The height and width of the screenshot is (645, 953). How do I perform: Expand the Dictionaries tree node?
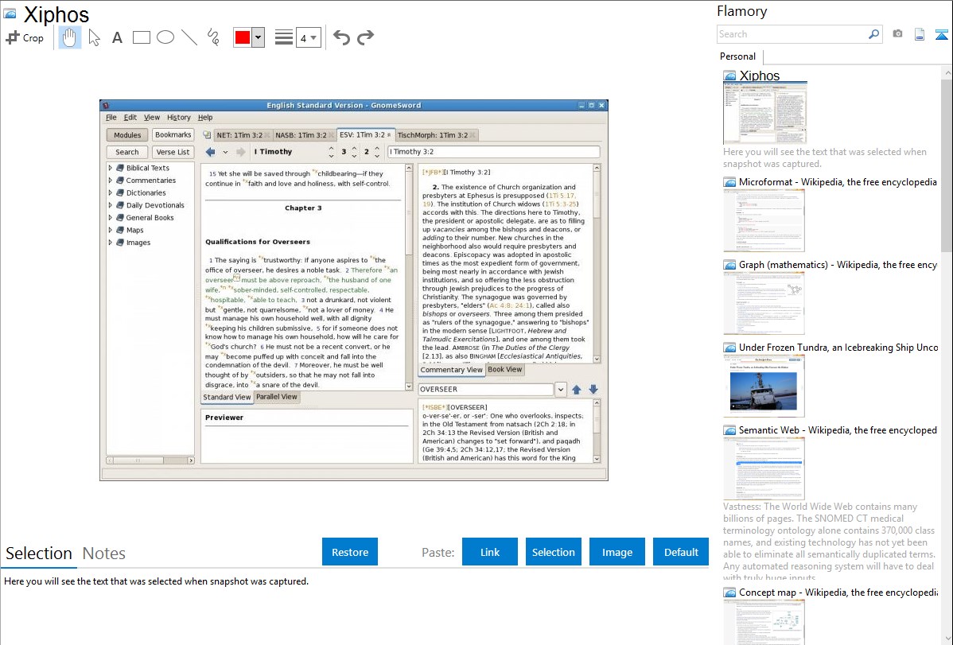point(110,192)
